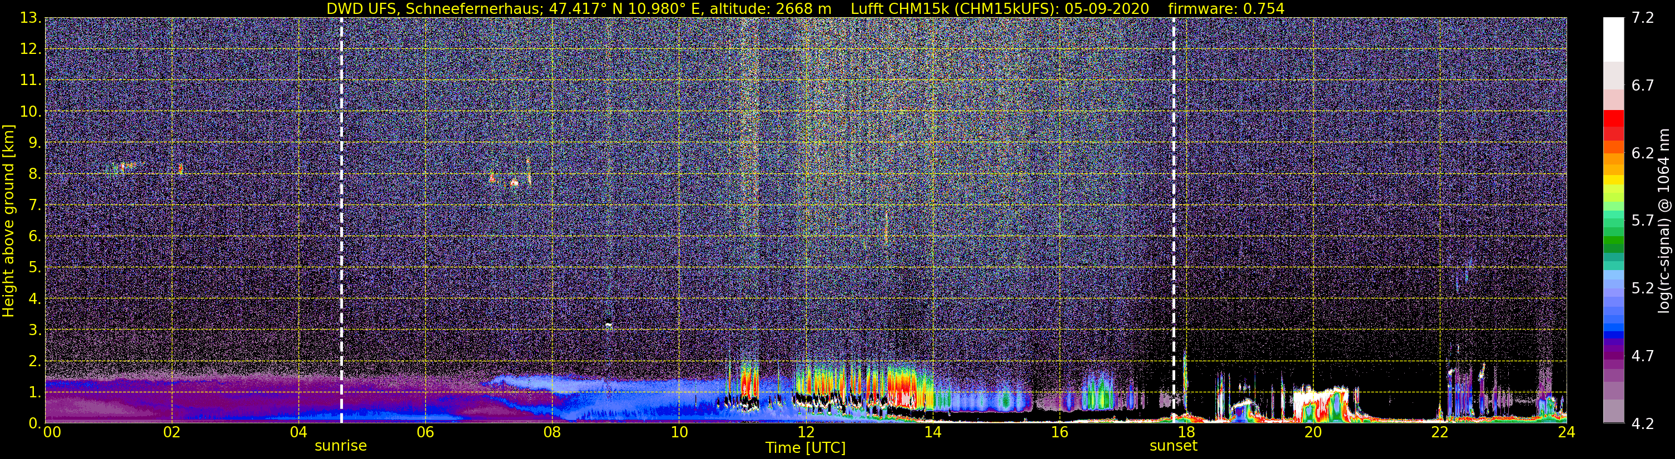Click the time axis tick '14'
1675x459 pixels.
coord(932,432)
